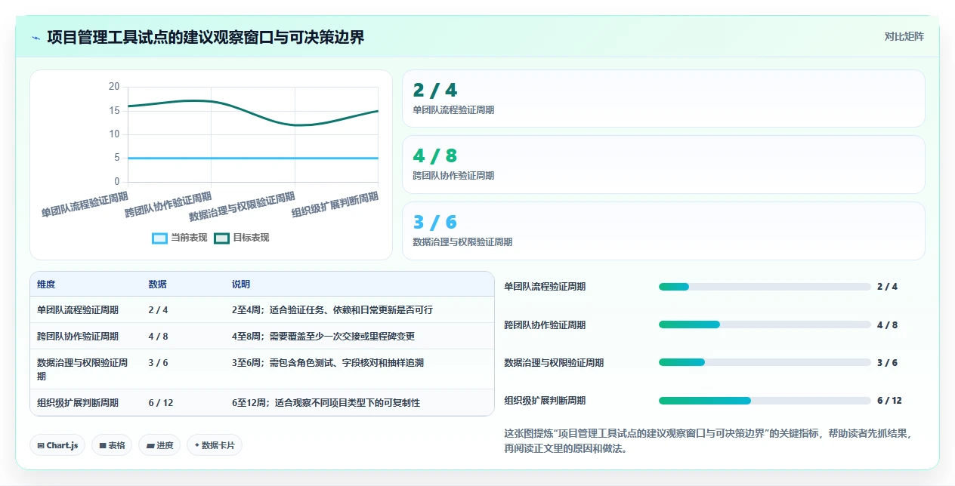Click chart x-axis label 组织级扩展判断周期
This screenshot has width=955, height=486.
(x=335, y=205)
